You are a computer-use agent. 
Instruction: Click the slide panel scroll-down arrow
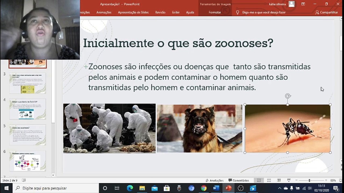pos(53,175)
